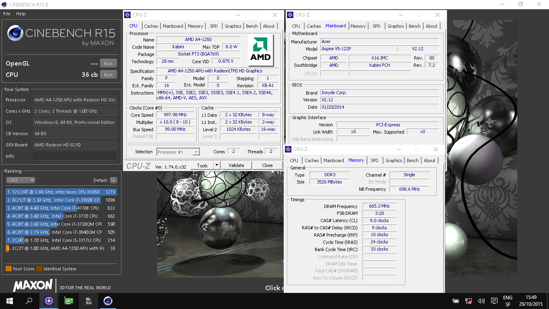The image size is (549, 309).
Task: Run the CPU benchmark
Action: pos(108,75)
